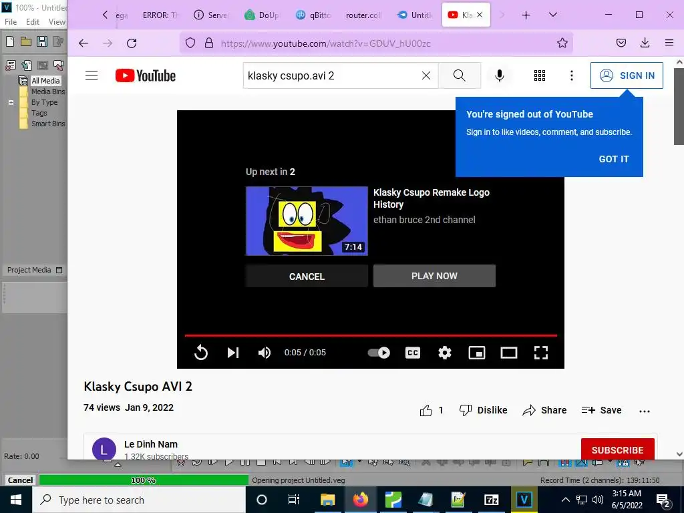Switch to the router.col tab
The image size is (684, 513).
point(363,15)
